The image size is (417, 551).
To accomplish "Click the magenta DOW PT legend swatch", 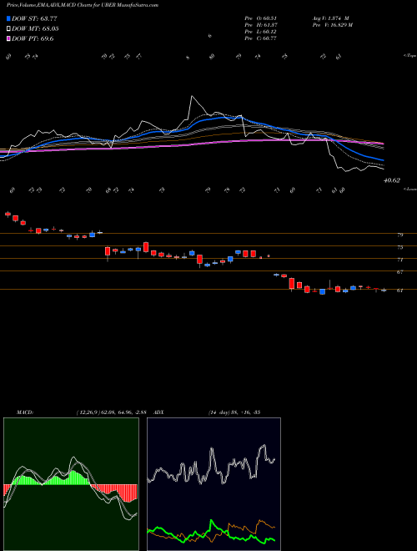I will 9,38.
